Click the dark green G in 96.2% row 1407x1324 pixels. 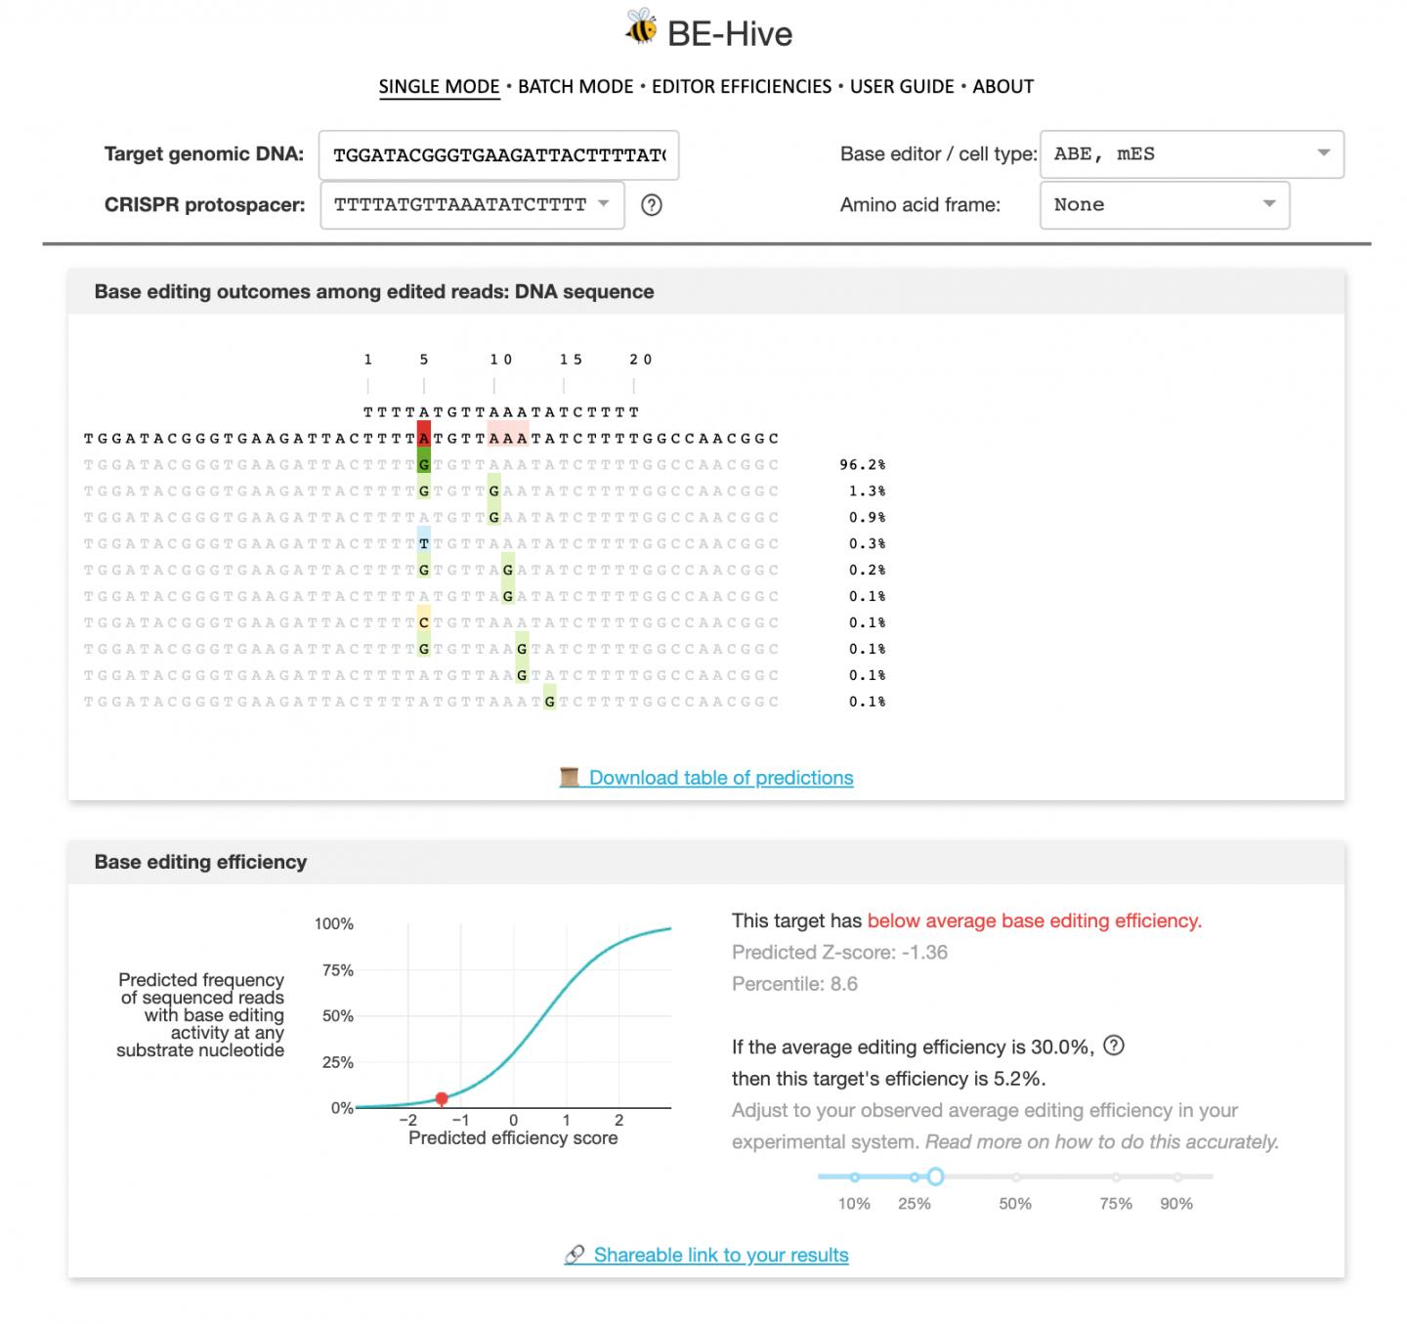(424, 464)
